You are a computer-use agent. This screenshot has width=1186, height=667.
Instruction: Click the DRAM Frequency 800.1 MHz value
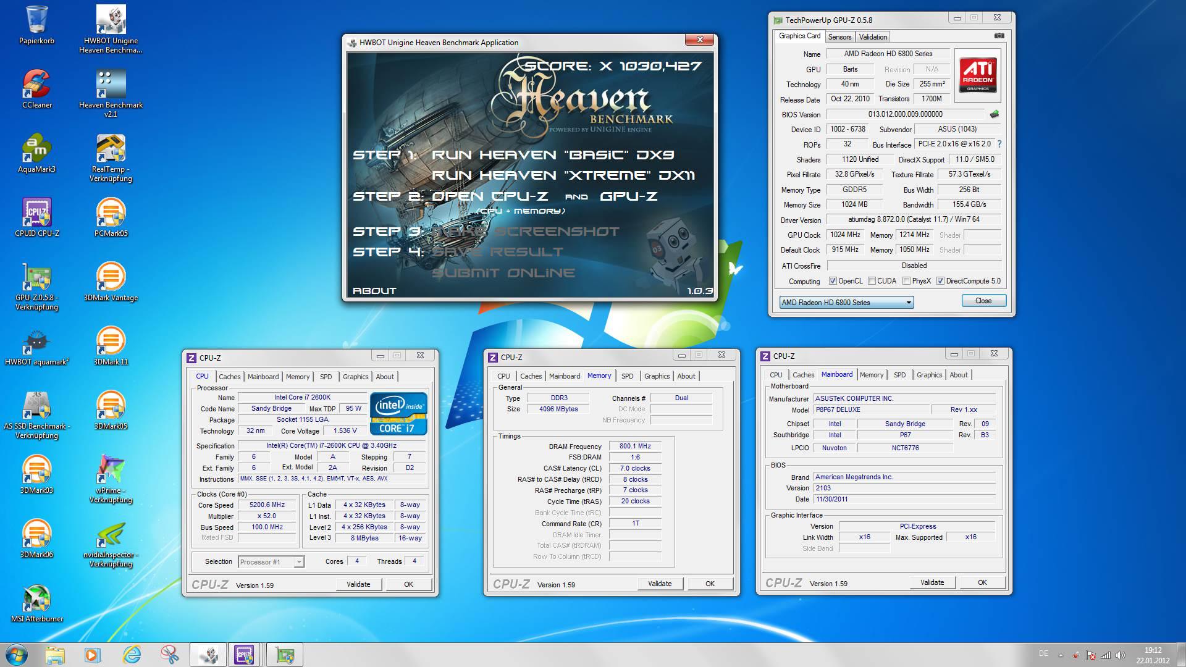pyautogui.click(x=635, y=446)
